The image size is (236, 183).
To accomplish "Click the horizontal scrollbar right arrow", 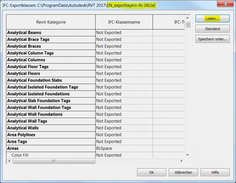I will [182, 161].
